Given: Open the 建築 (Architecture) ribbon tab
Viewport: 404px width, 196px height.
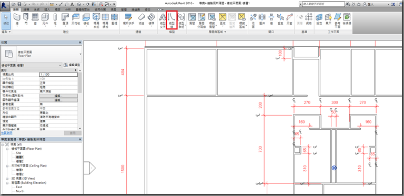Looking at the screenshot, I should (x=16, y=9).
